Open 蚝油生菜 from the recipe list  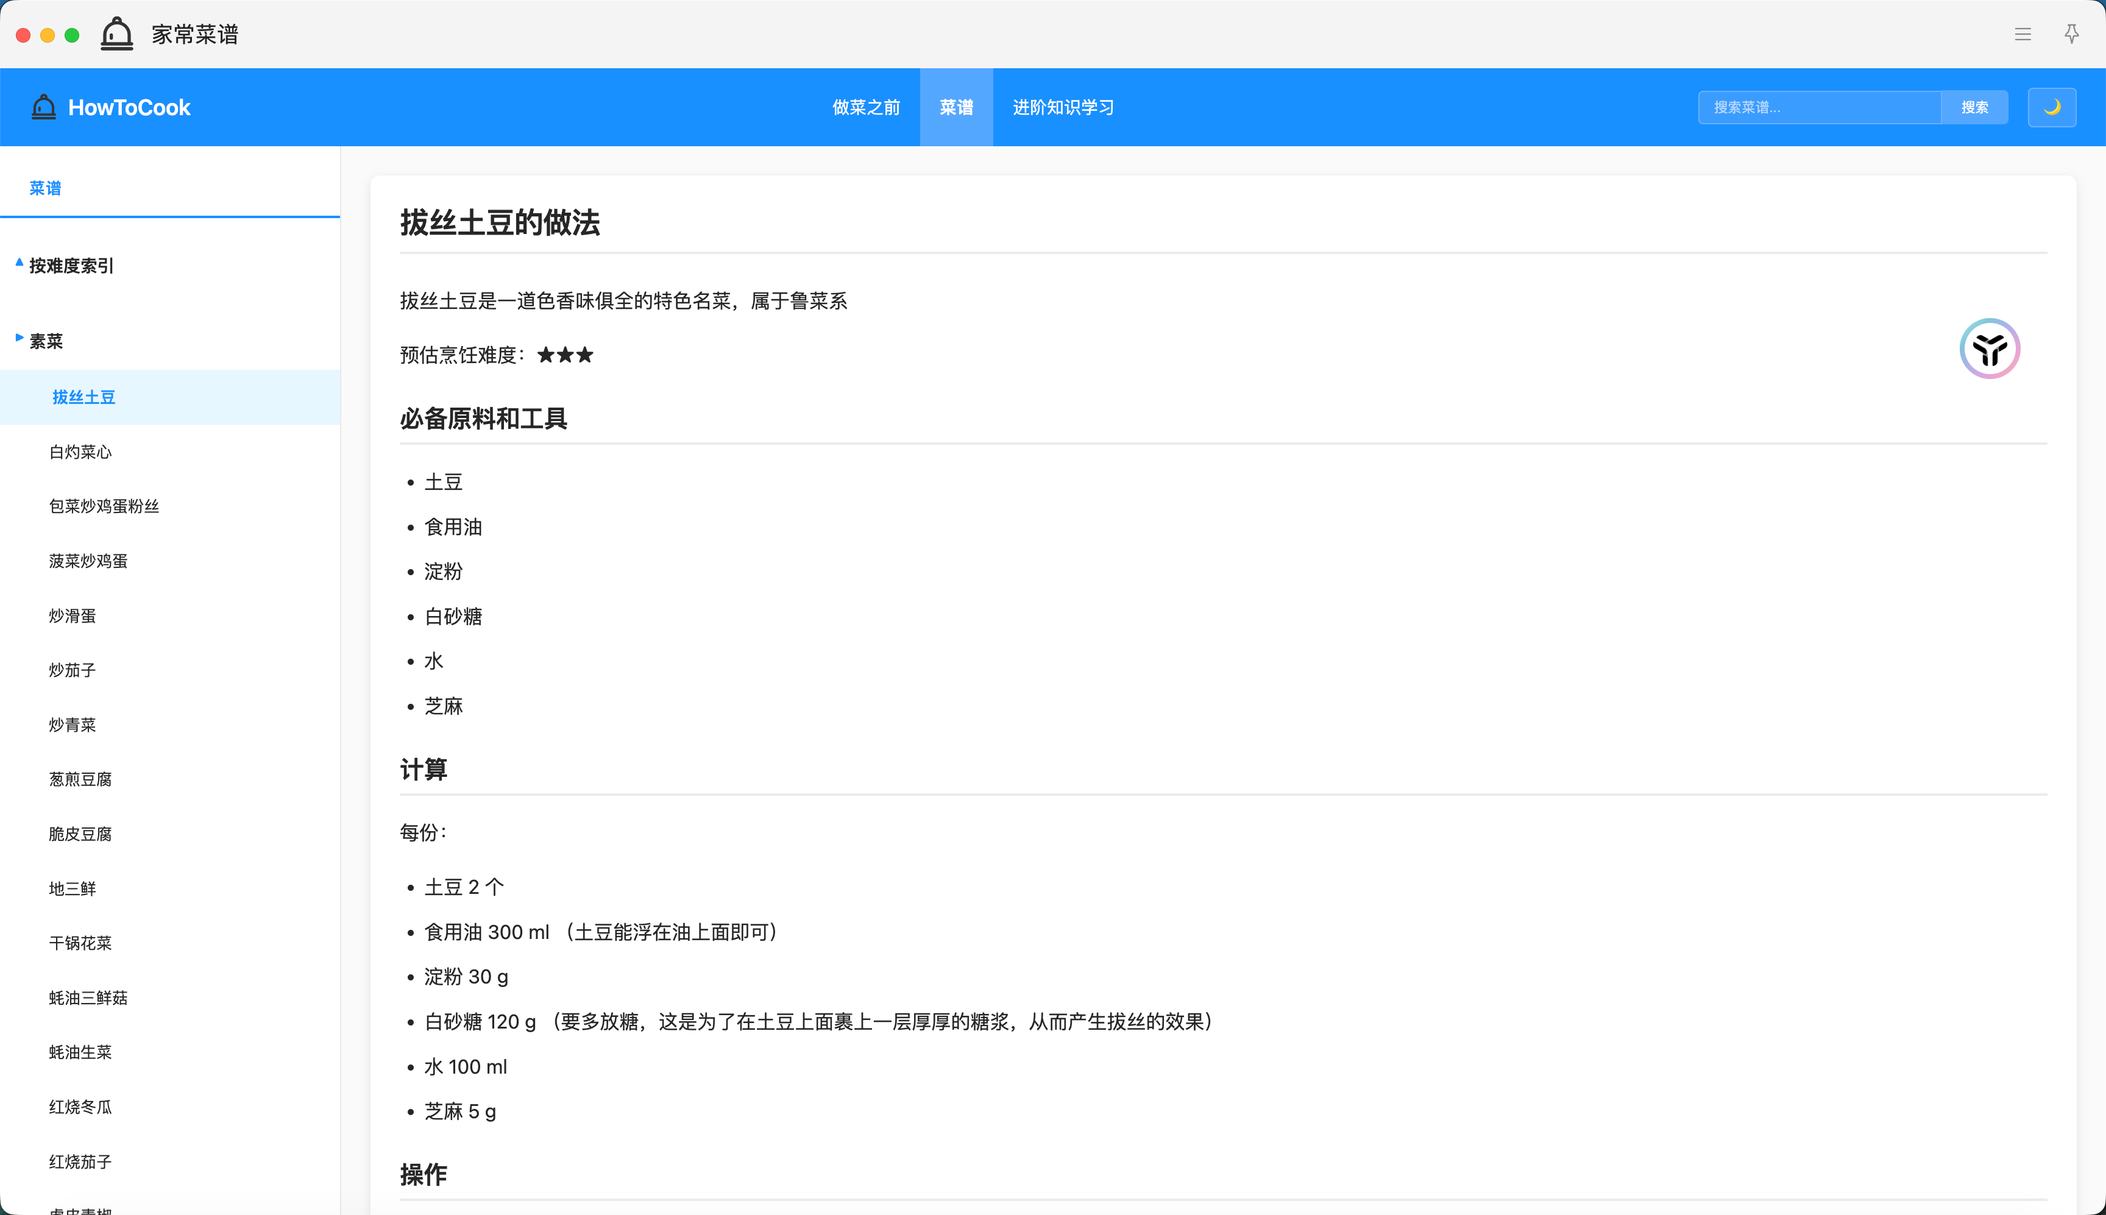tap(80, 1052)
